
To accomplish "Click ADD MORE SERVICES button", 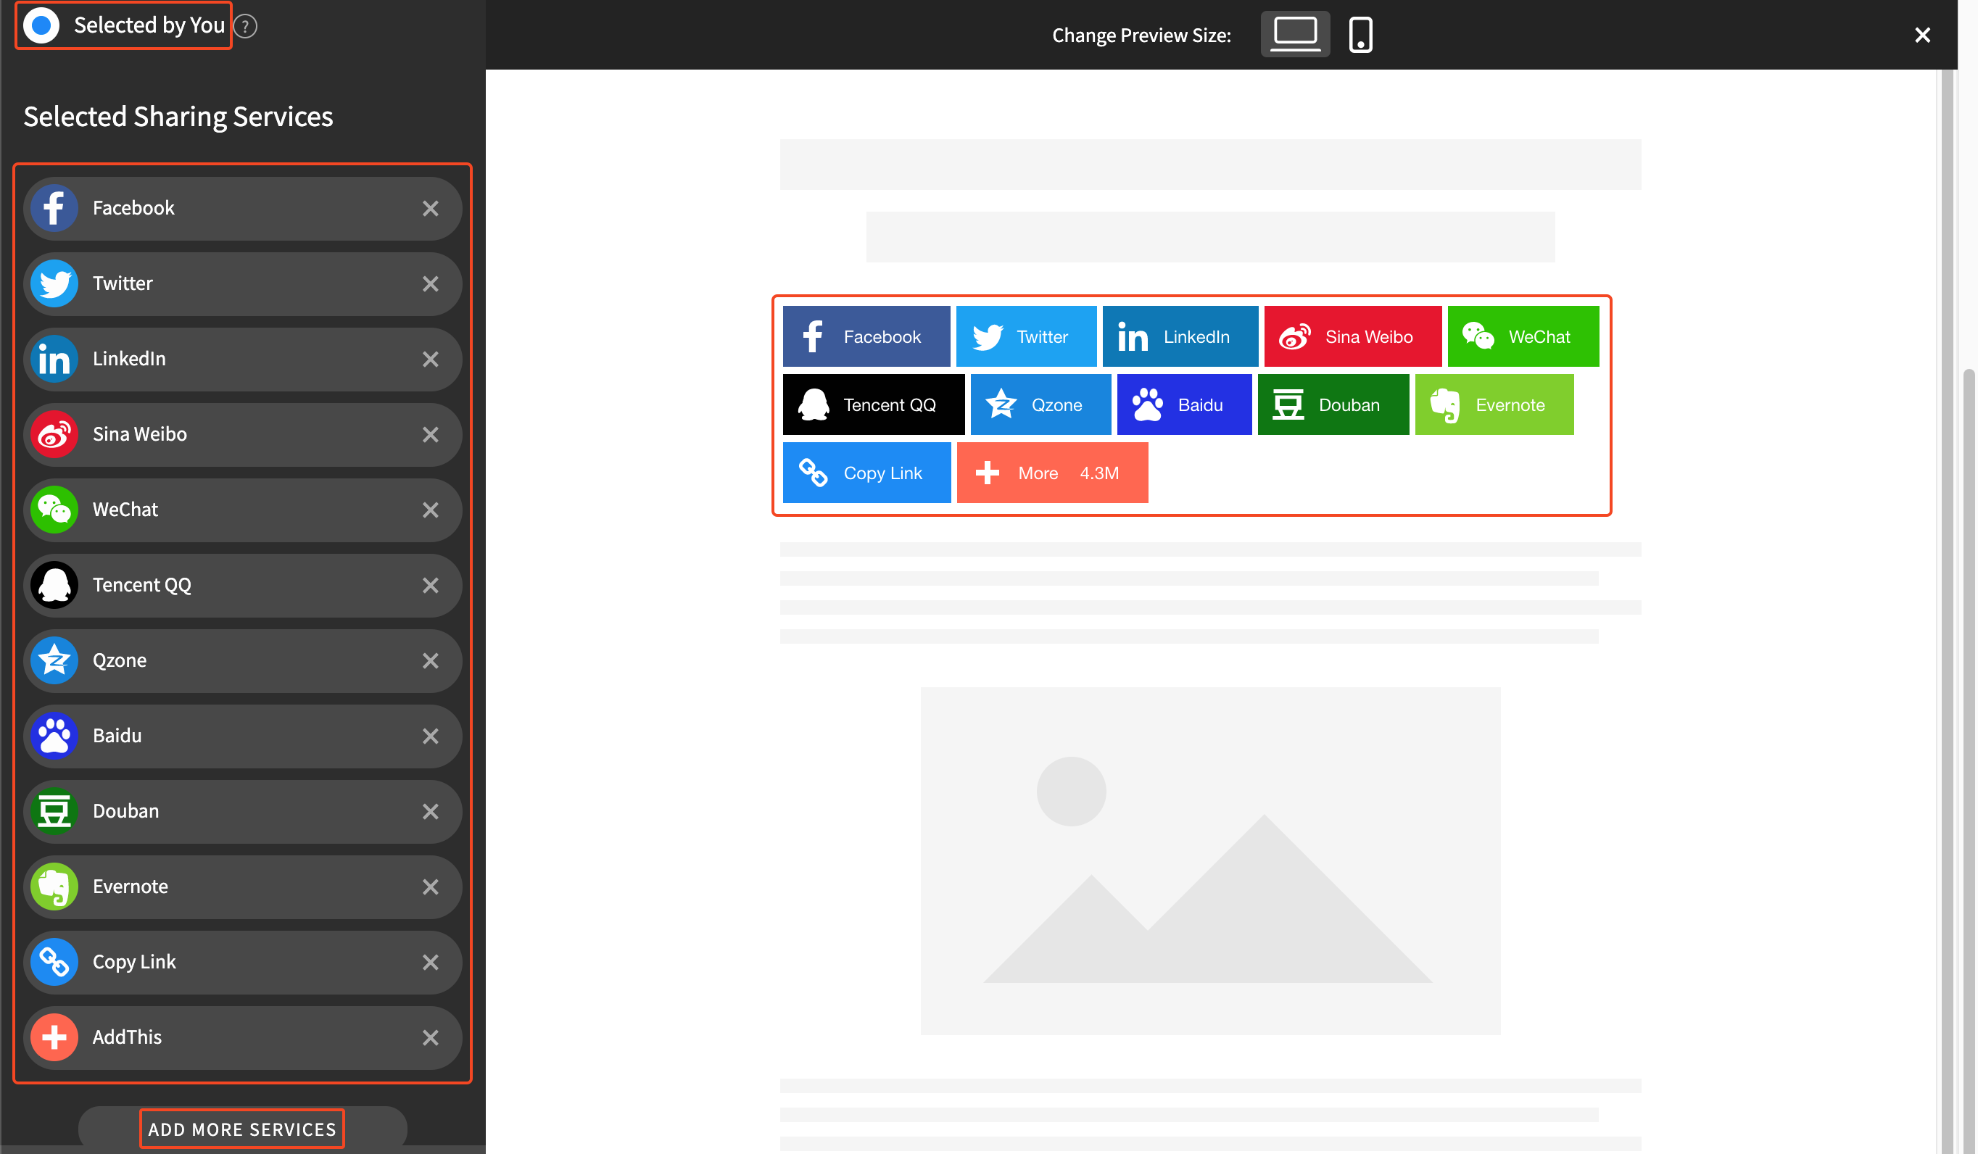I will click(x=241, y=1128).
